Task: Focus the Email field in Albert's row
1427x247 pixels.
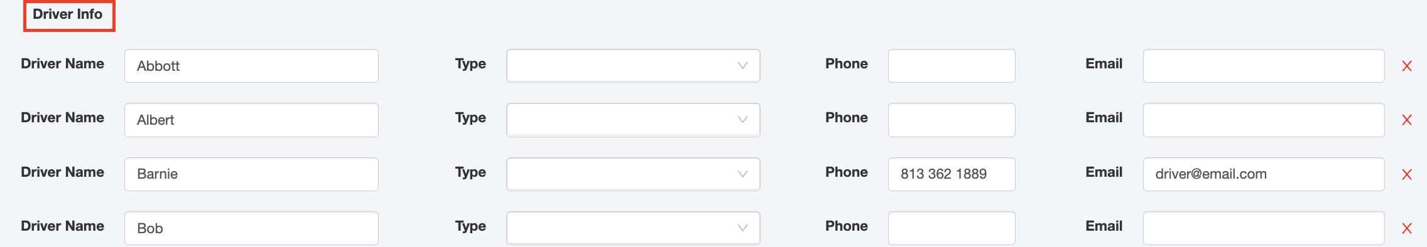Action: point(1264,120)
